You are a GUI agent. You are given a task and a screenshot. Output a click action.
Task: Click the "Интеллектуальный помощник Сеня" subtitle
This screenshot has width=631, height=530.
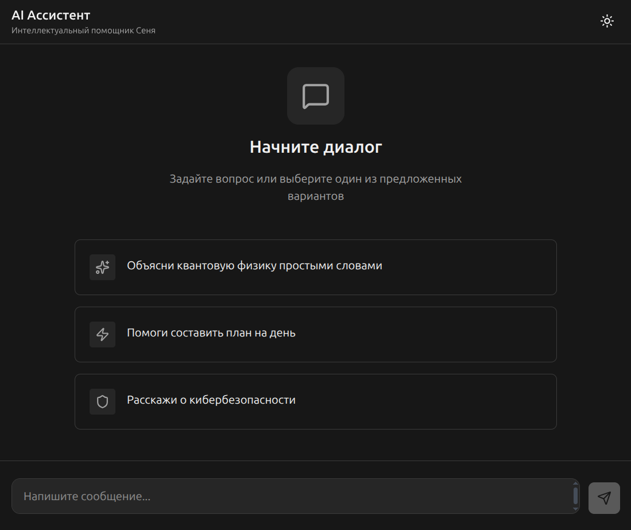[83, 30]
